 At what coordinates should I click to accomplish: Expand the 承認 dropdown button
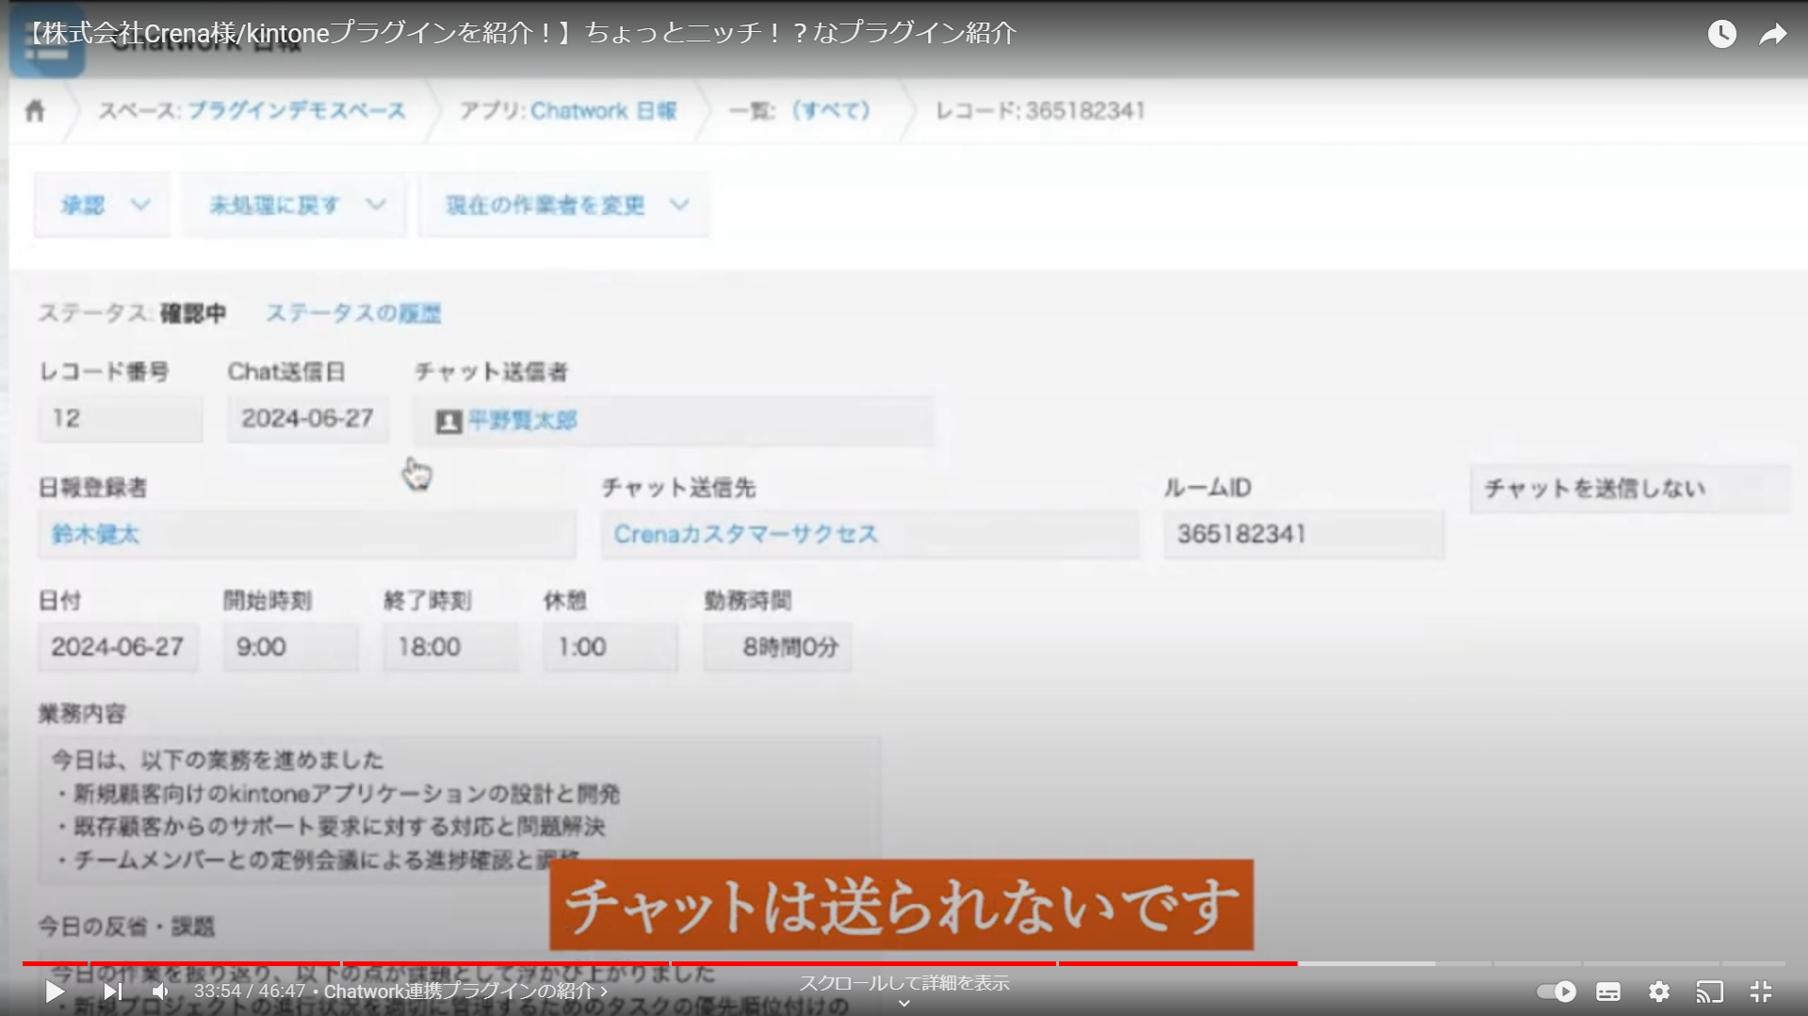103,204
